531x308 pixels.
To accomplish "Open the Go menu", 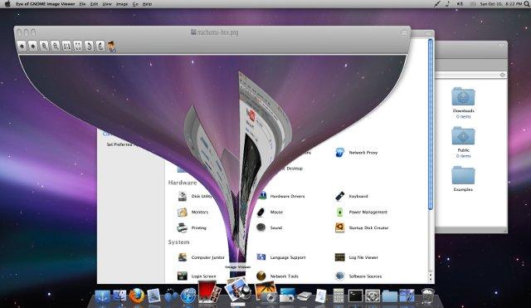I will coord(135,4).
